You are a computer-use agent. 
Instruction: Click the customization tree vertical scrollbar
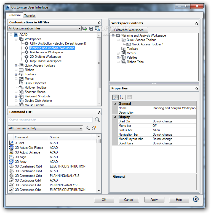point(99,63)
